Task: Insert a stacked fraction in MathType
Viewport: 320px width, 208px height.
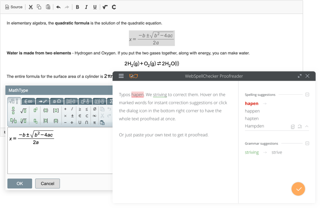Action: [13, 110]
